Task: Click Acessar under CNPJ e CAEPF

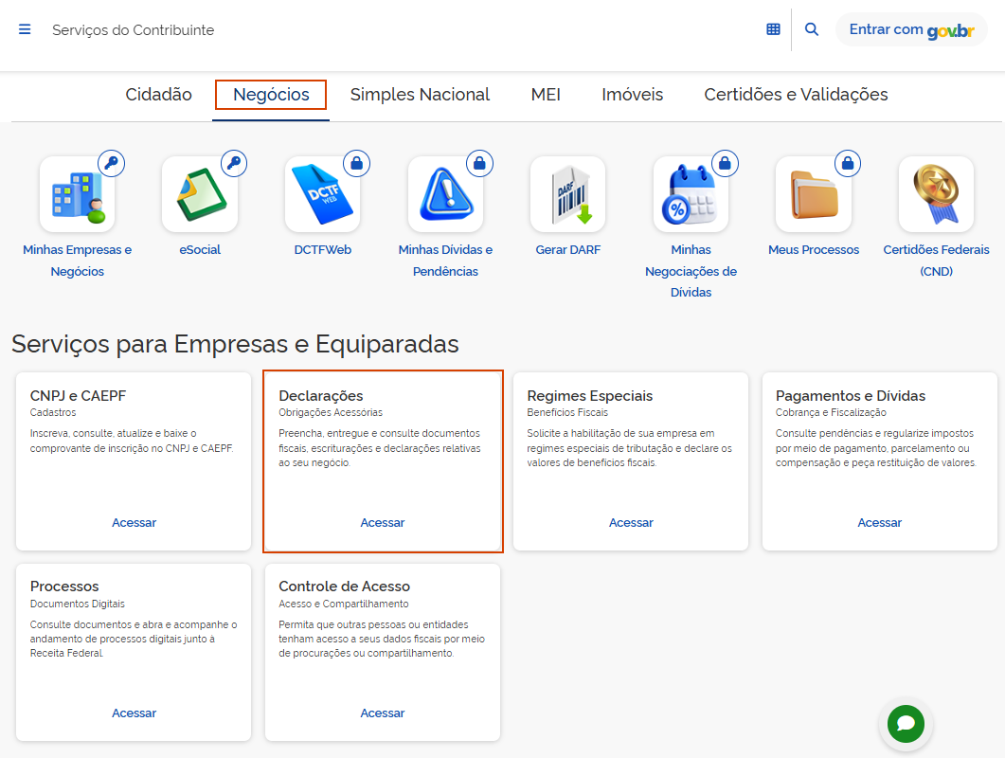Action: point(134,523)
